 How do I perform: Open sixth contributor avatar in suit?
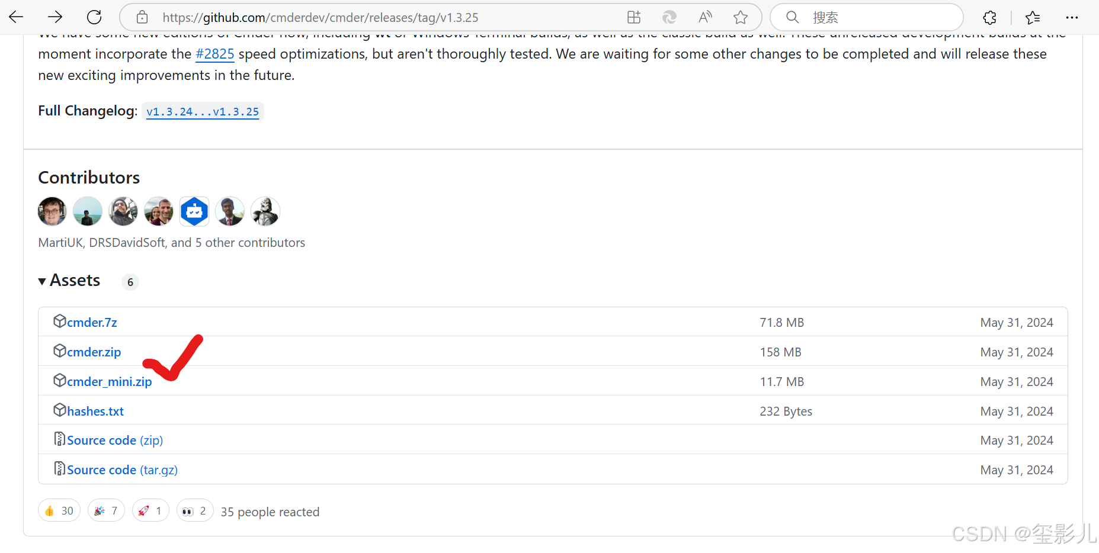[230, 211]
